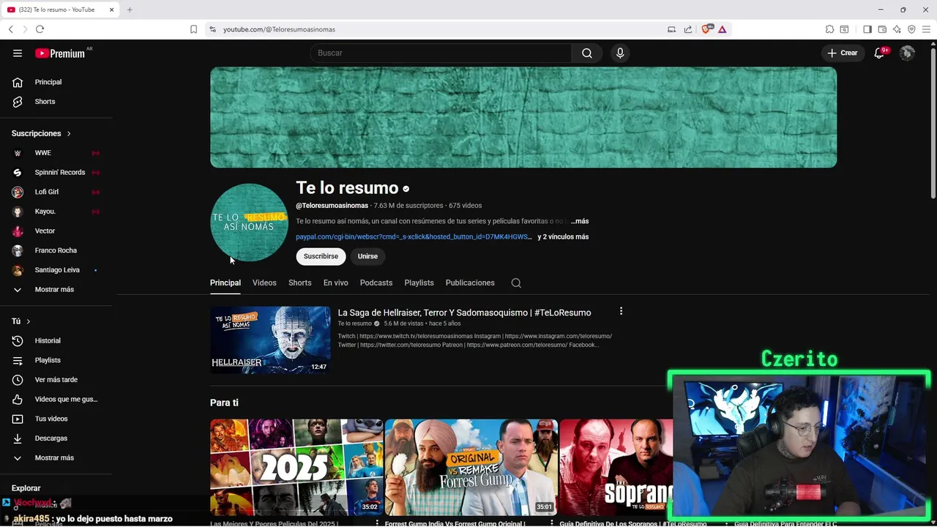Image resolution: width=937 pixels, height=527 pixels.
Task: Open Lofi Girl subscription channel
Action: [56, 192]
